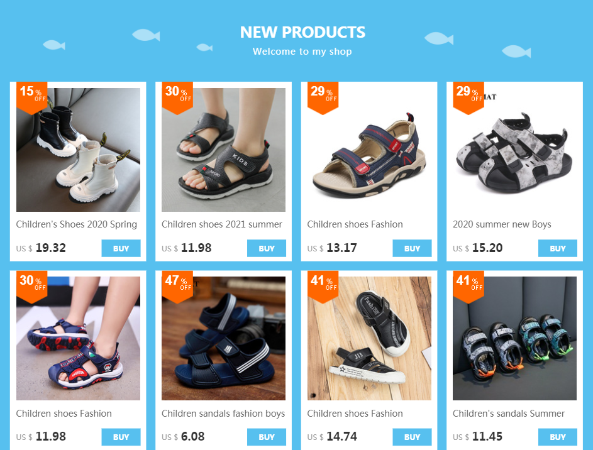Open the four colorful sandals photo
The width and height of the screenshot is (593, 450).
pos(515,338)
